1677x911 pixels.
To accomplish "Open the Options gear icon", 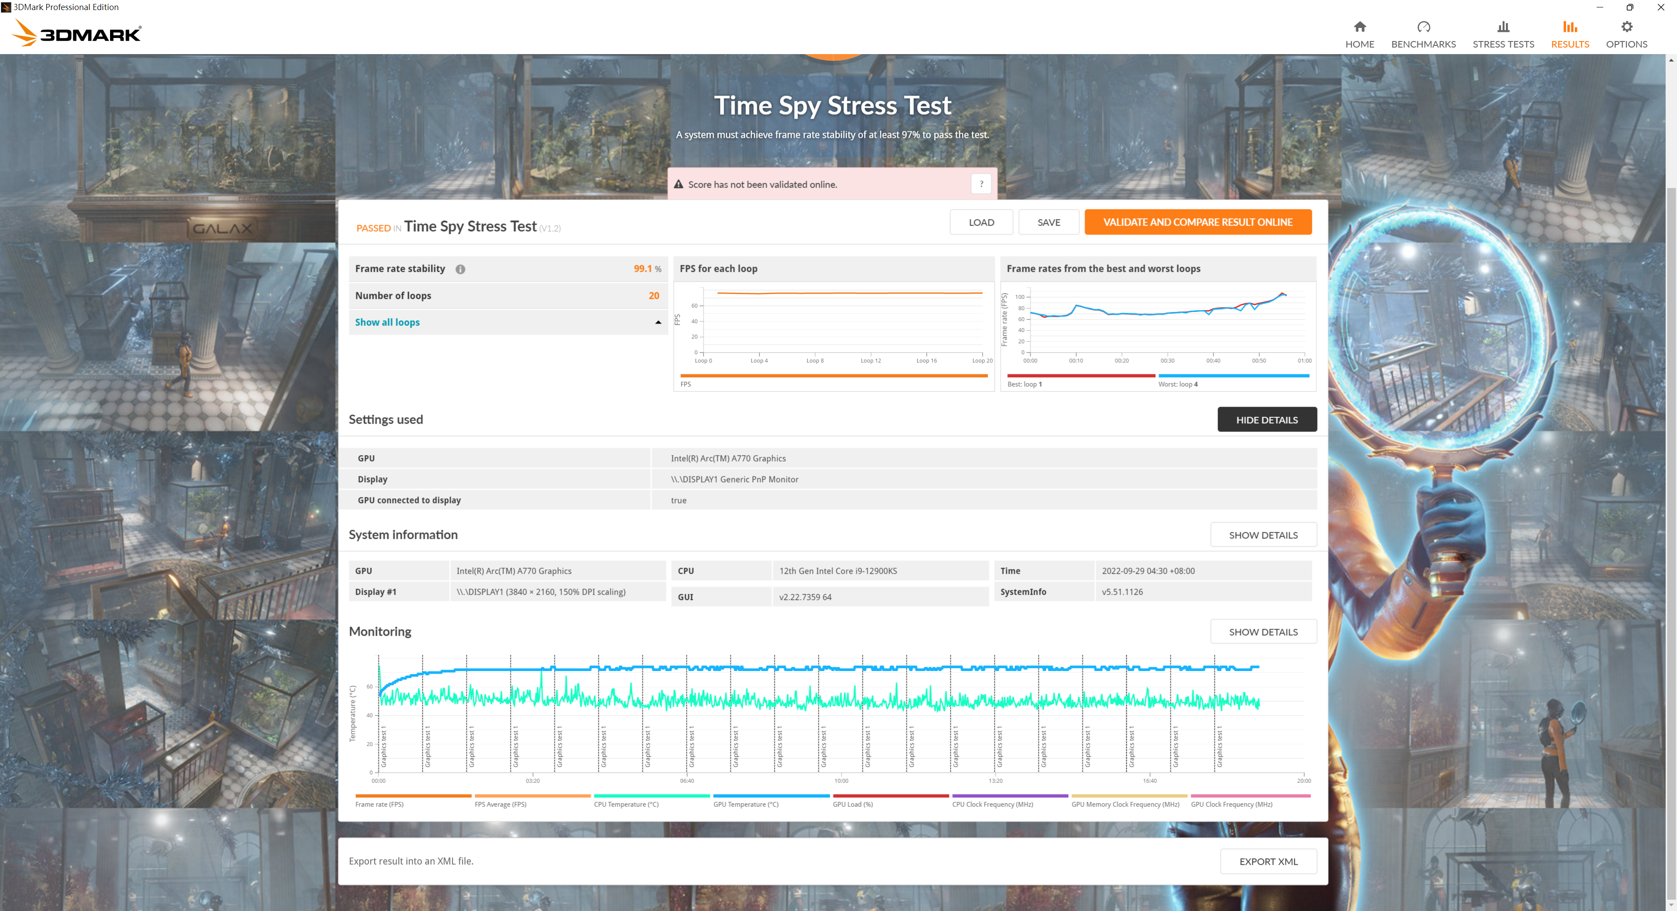I will click(1626, 27).
